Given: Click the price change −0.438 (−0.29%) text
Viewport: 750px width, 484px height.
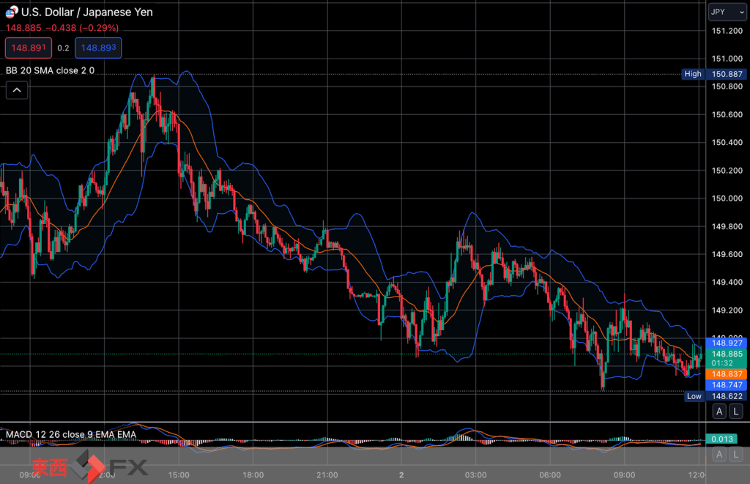Looking at the screenshot, I should pos(82,28).
